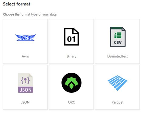
Task: Select blank area of ORC tile
Action: (71, 97)
